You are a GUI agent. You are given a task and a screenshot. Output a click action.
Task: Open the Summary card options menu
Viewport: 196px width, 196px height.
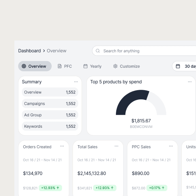(76, 82)
